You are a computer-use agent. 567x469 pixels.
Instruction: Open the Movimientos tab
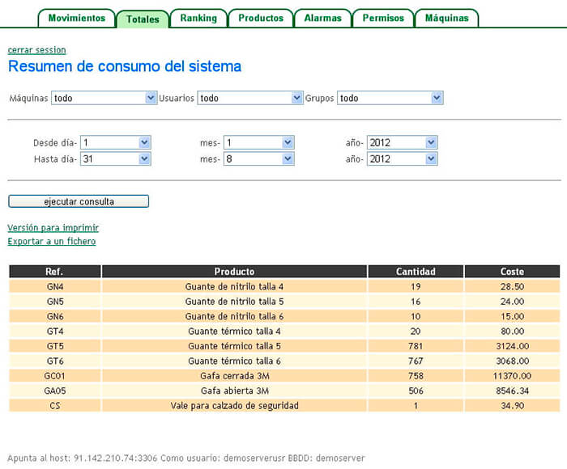coord(76,18)
